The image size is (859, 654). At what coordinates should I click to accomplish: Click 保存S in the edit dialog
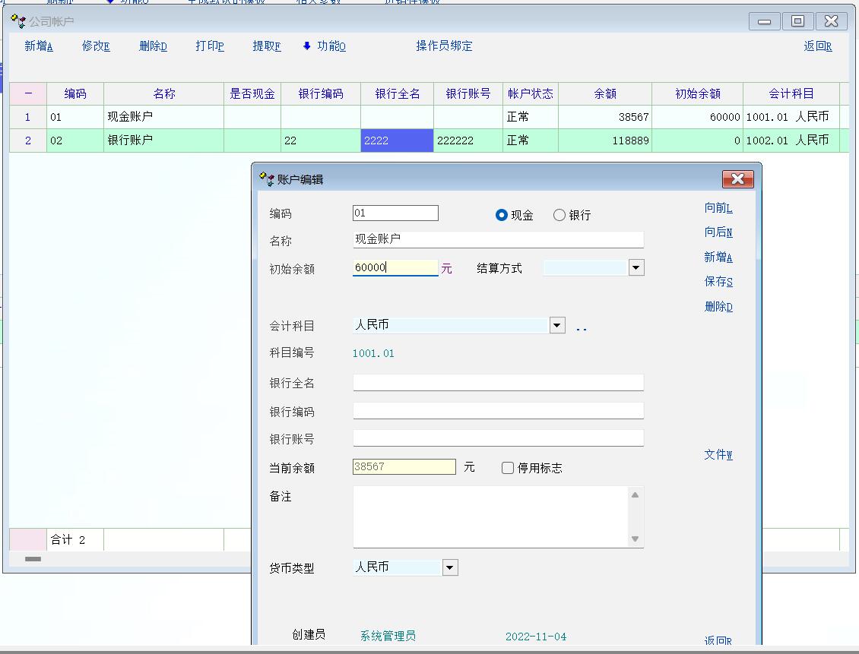pyautogui.click(x=718, y=282)
